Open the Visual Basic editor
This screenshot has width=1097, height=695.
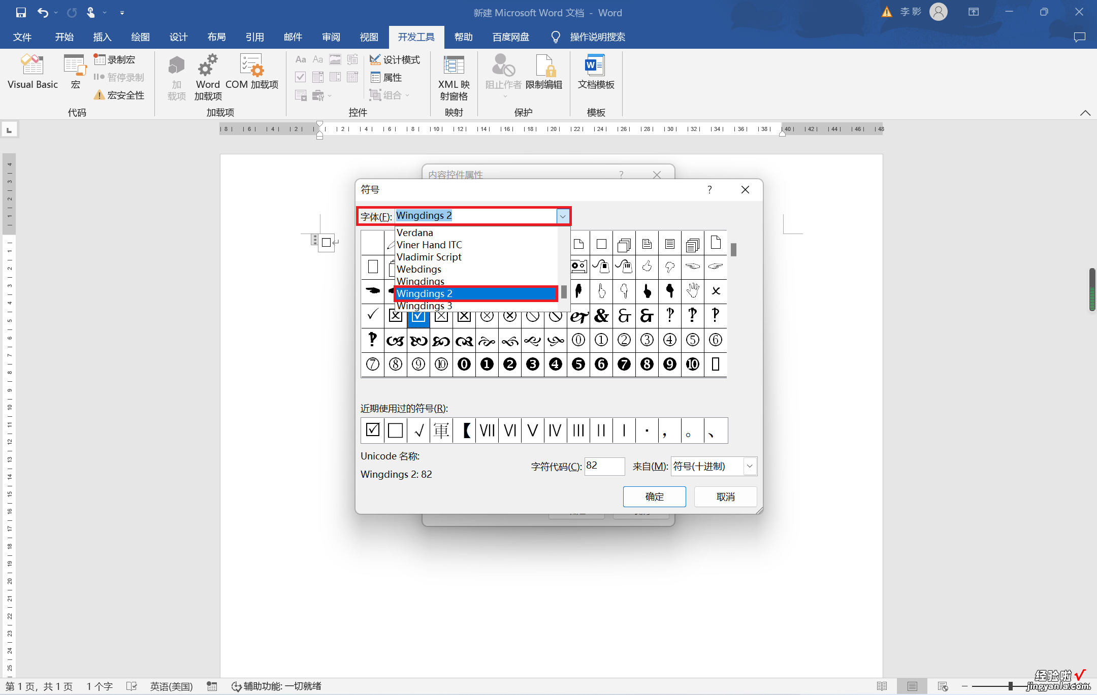pyautogui.click(x=33, y=73)
